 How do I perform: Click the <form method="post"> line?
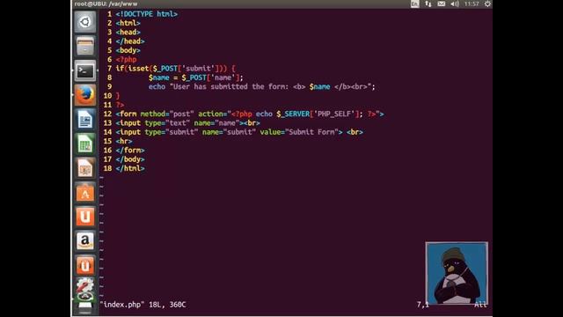(x=250, y=114)
